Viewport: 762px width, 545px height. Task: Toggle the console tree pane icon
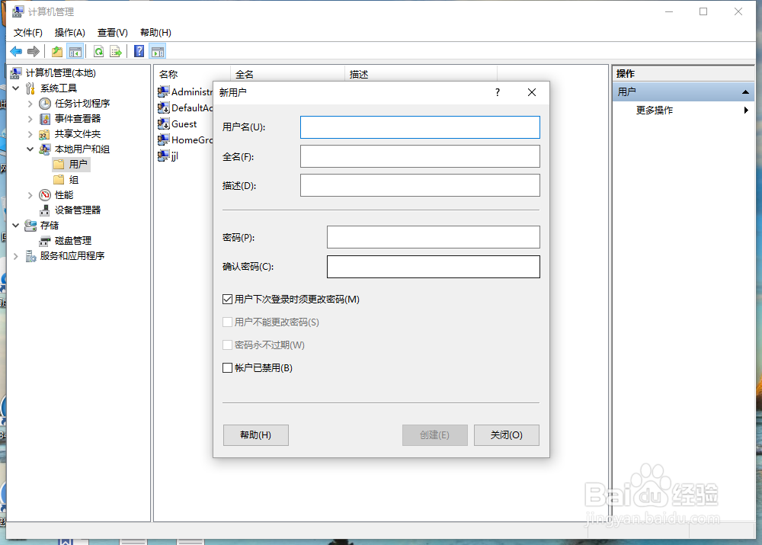click(75, 50)
